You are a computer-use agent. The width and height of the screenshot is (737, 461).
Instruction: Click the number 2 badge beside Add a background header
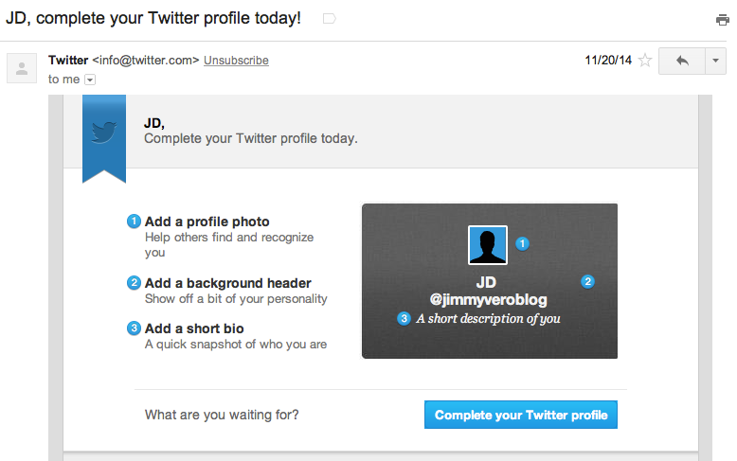click(x=134, y=283)
